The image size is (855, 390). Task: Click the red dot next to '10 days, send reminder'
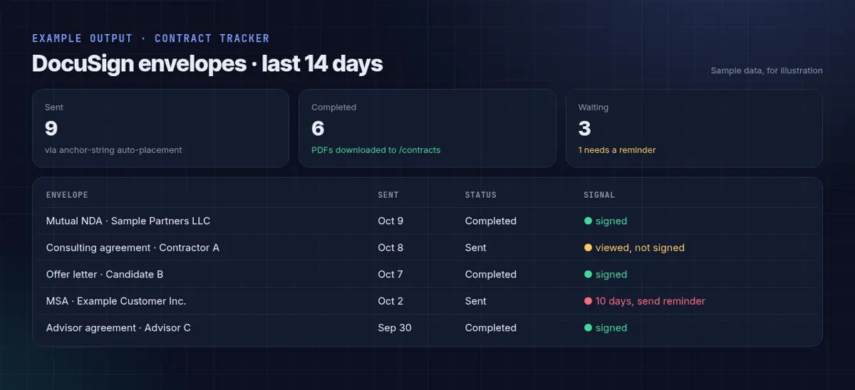[588, 301]
